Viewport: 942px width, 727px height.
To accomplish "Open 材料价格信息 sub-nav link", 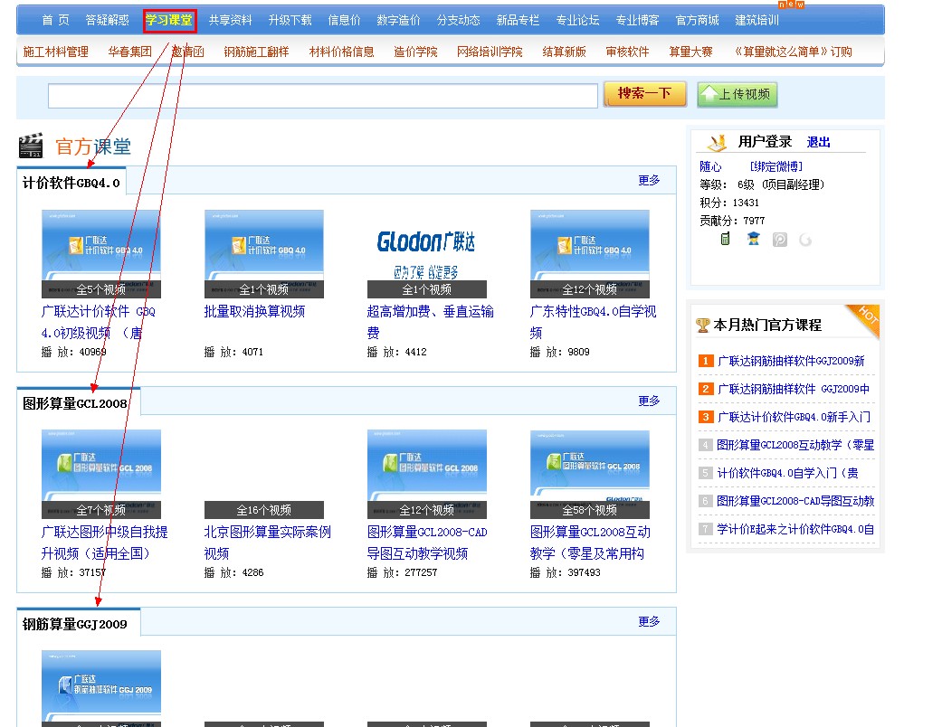I will point(341,52).
